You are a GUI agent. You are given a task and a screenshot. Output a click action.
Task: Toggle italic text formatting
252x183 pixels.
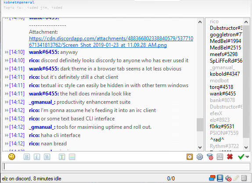37,157
